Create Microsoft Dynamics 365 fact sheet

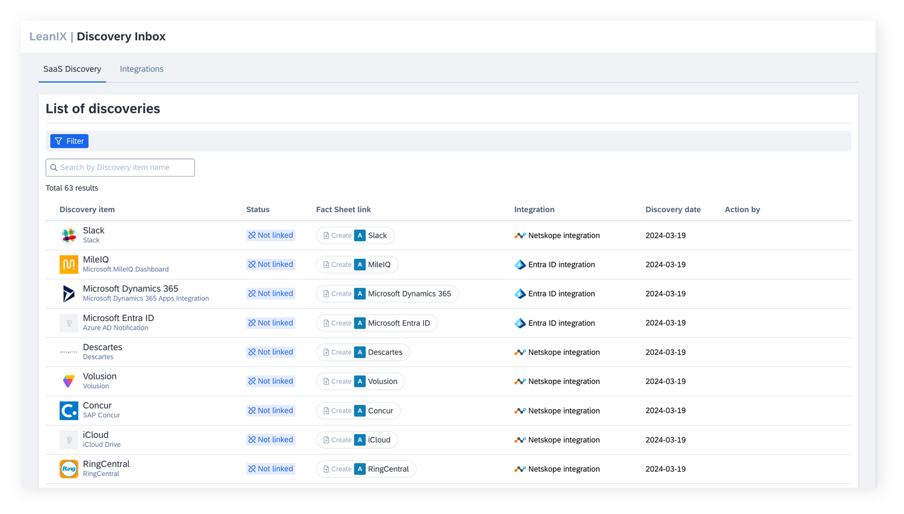pyautogui.click(x=387, y=294)
